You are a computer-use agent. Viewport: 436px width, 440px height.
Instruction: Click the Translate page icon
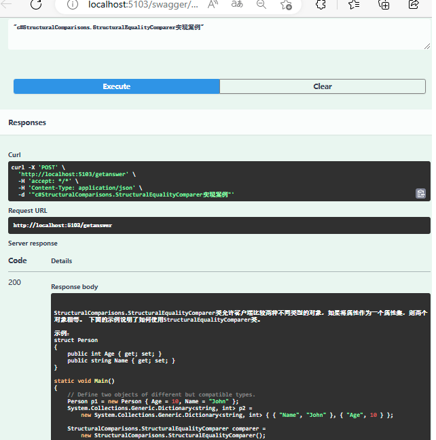[x=237, y=5]
